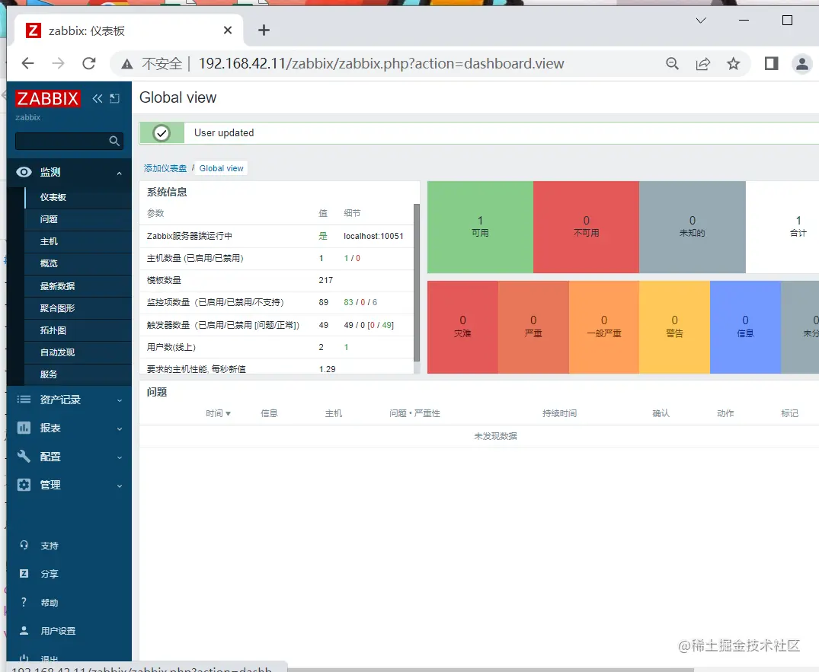Click the 用户设置 person icon
Screen dimensions: 819x672
24,630
